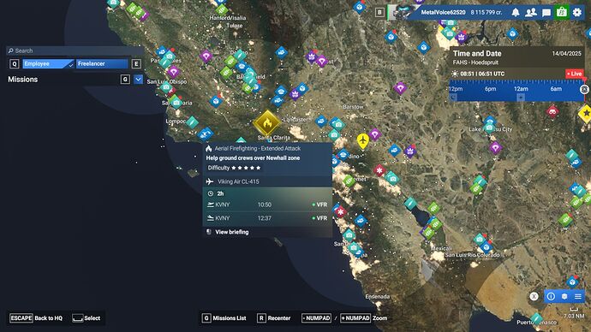
Task: Select the red binoculars mission marker
Action: [x=552, y=112]
